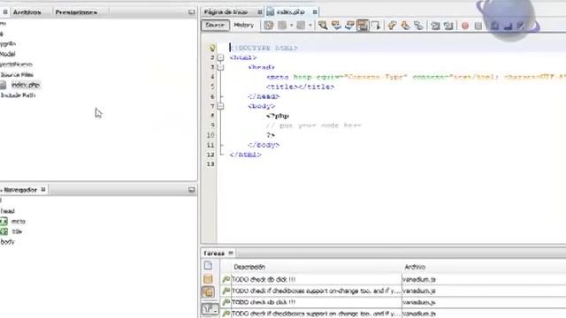Click the DOCTYPE declaration line
566x318 pixels.
coord(264,48)
